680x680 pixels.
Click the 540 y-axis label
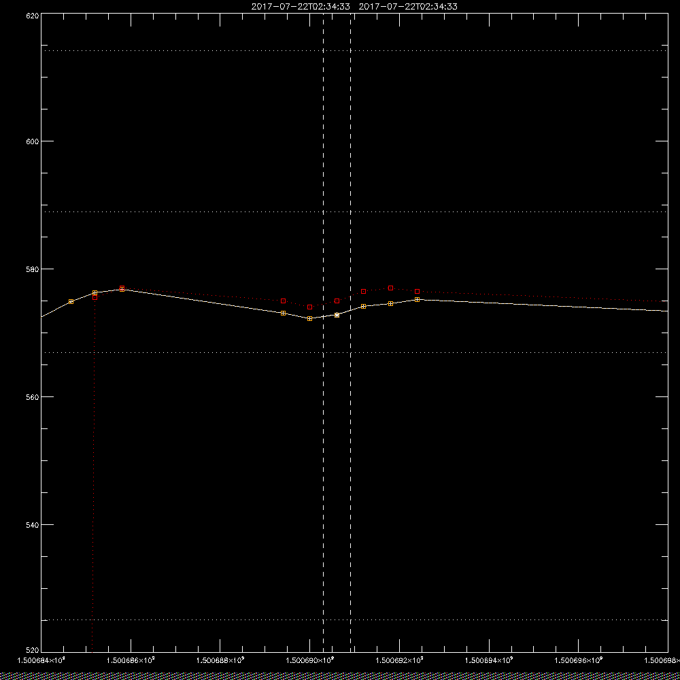coord(33,525)
